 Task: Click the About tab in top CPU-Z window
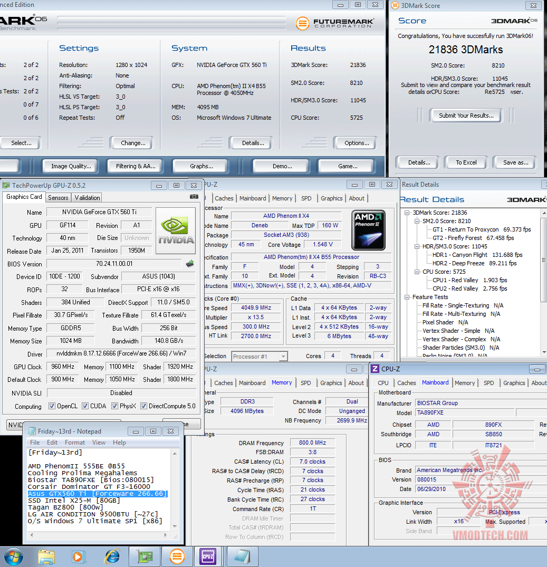click(357, 198)
